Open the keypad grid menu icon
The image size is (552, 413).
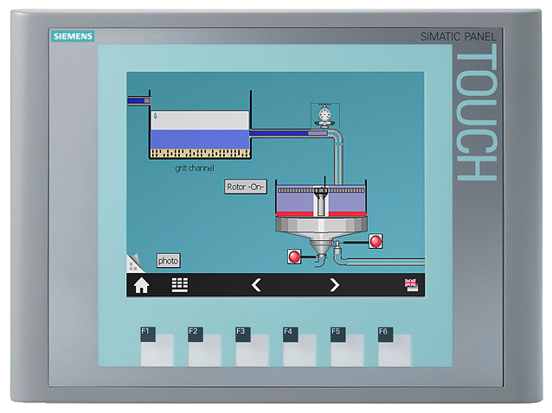click(180, 285)
